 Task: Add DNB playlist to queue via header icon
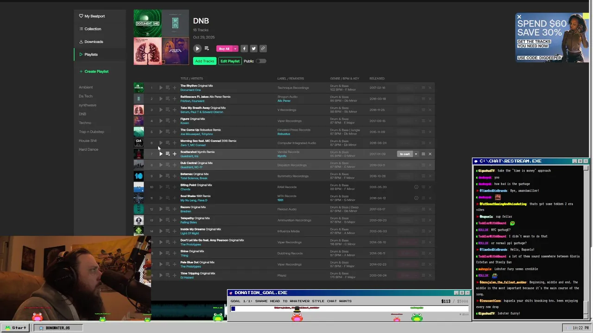click(207, 49)
